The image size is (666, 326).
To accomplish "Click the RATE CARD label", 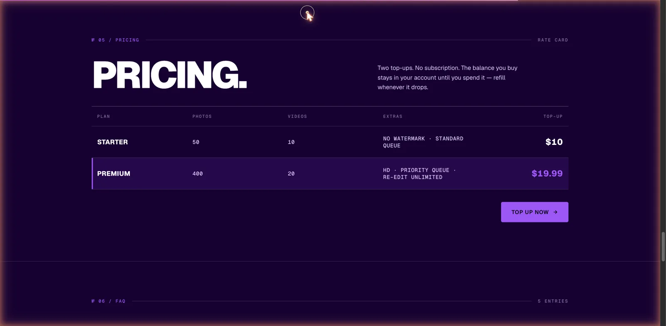I will coord(553,40).
